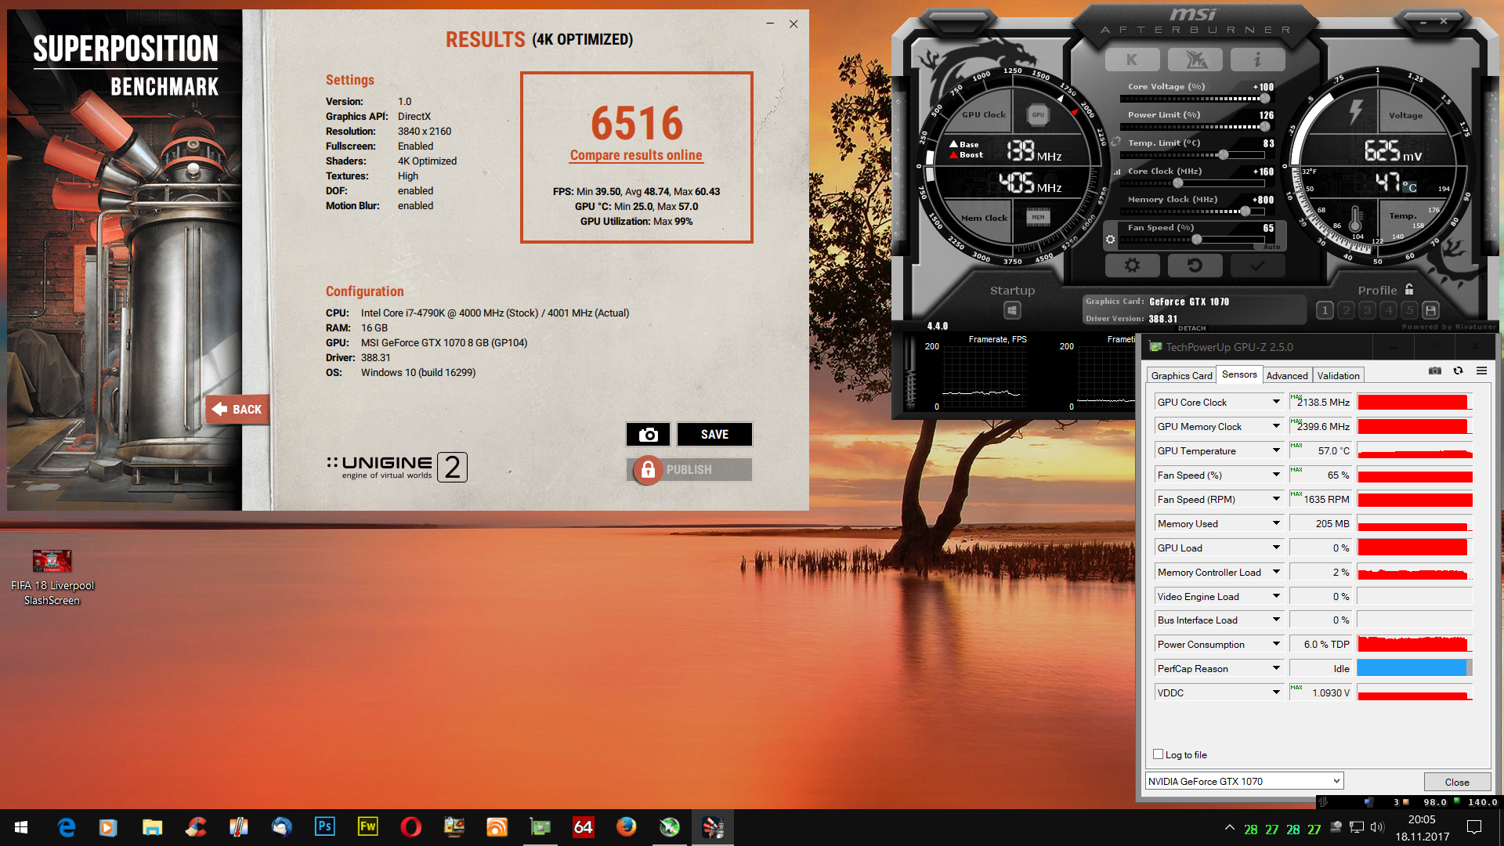Save profile with floppy disk icon
Viewport: 1504px width, 846px height.
tap(1430, 310)
